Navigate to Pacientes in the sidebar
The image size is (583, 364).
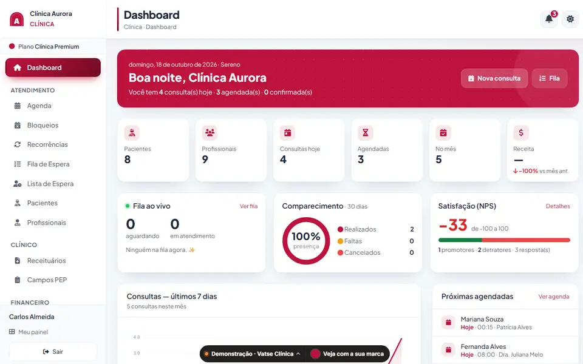point(53,203)
